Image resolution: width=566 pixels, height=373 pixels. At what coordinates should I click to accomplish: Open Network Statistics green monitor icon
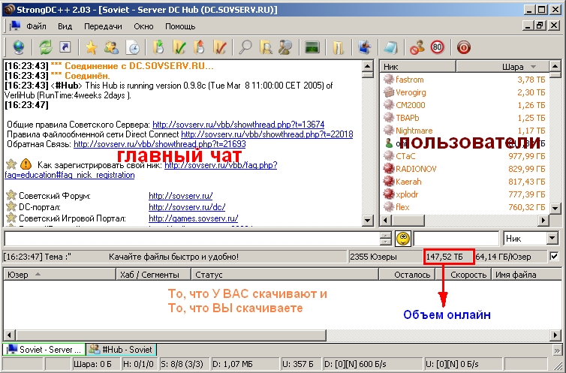(312, 47)
